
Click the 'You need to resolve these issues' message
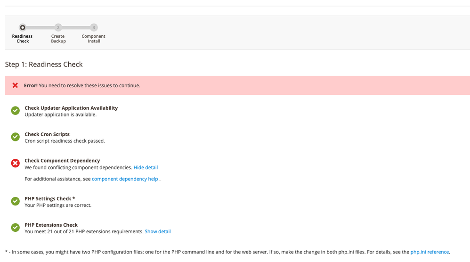(x=89, y=85)
